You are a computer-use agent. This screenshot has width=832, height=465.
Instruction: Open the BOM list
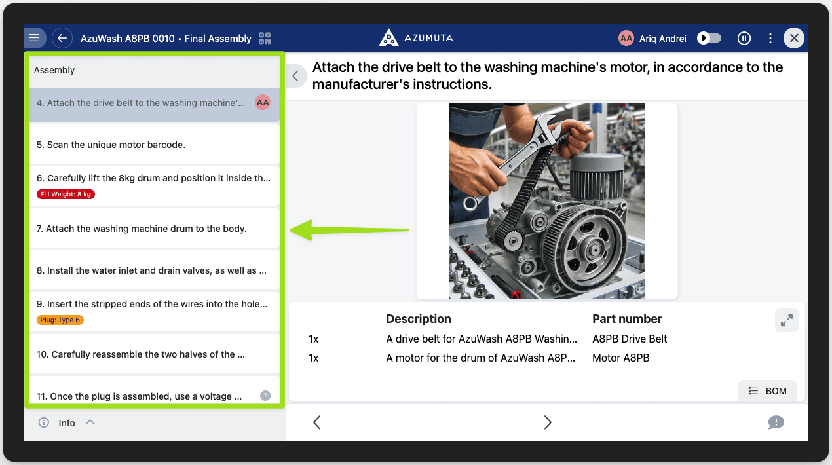[x=767, y=391]
